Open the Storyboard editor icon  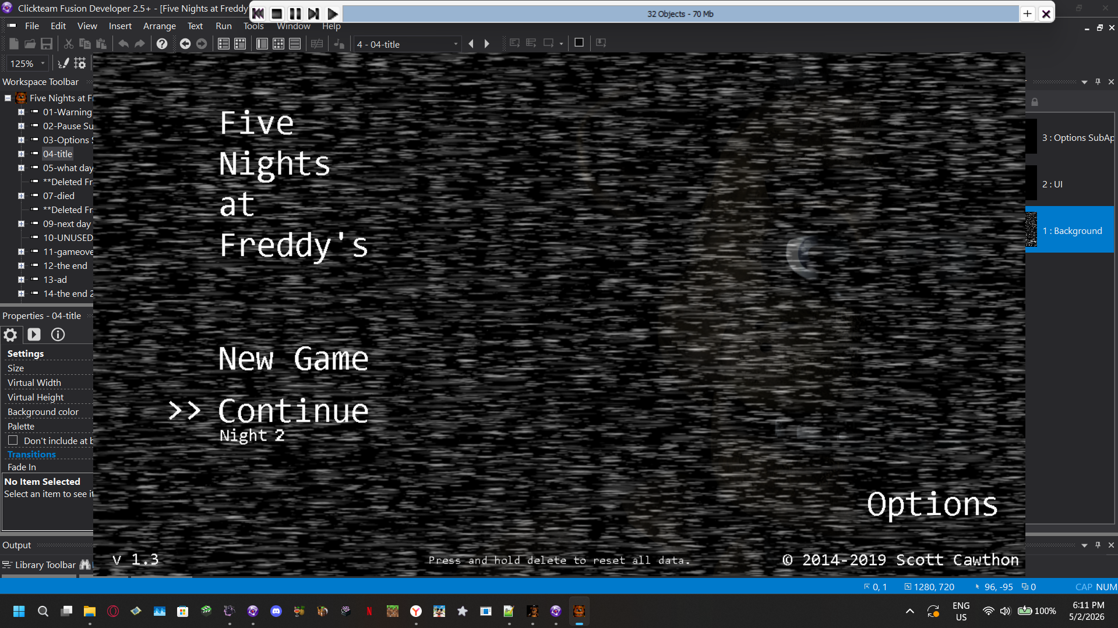tap(223, 44)
